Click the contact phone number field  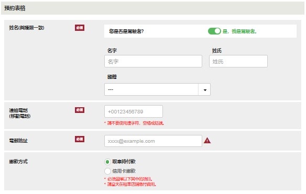point(134,111)
